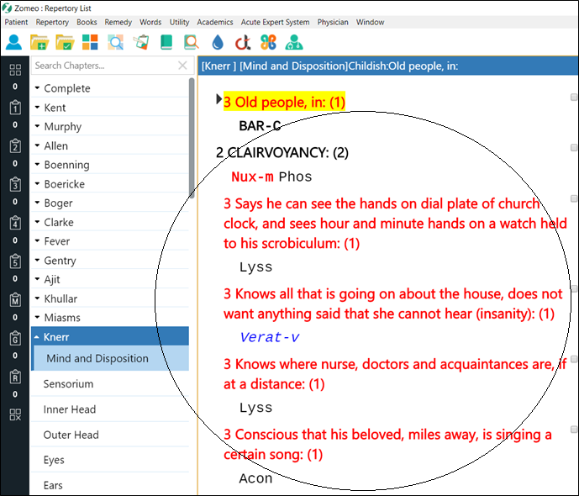Viewport: 579px width, 496px height.
Task: Select the M clipboard in left sidebar
Action: (14, 300)
